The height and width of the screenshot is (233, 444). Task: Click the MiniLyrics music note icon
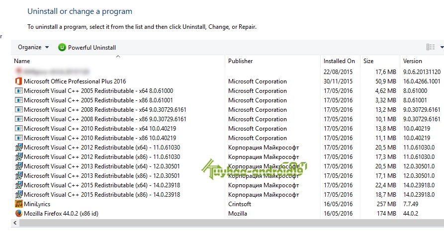coord(18,204)
